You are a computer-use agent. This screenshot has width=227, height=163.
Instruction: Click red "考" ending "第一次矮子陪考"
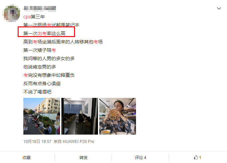54,50
